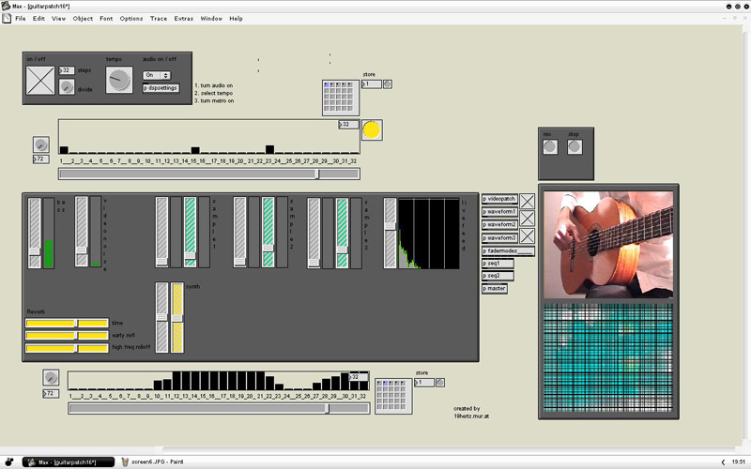
Task: Click the p fadermodes patcher box
Action: (508, 250)
